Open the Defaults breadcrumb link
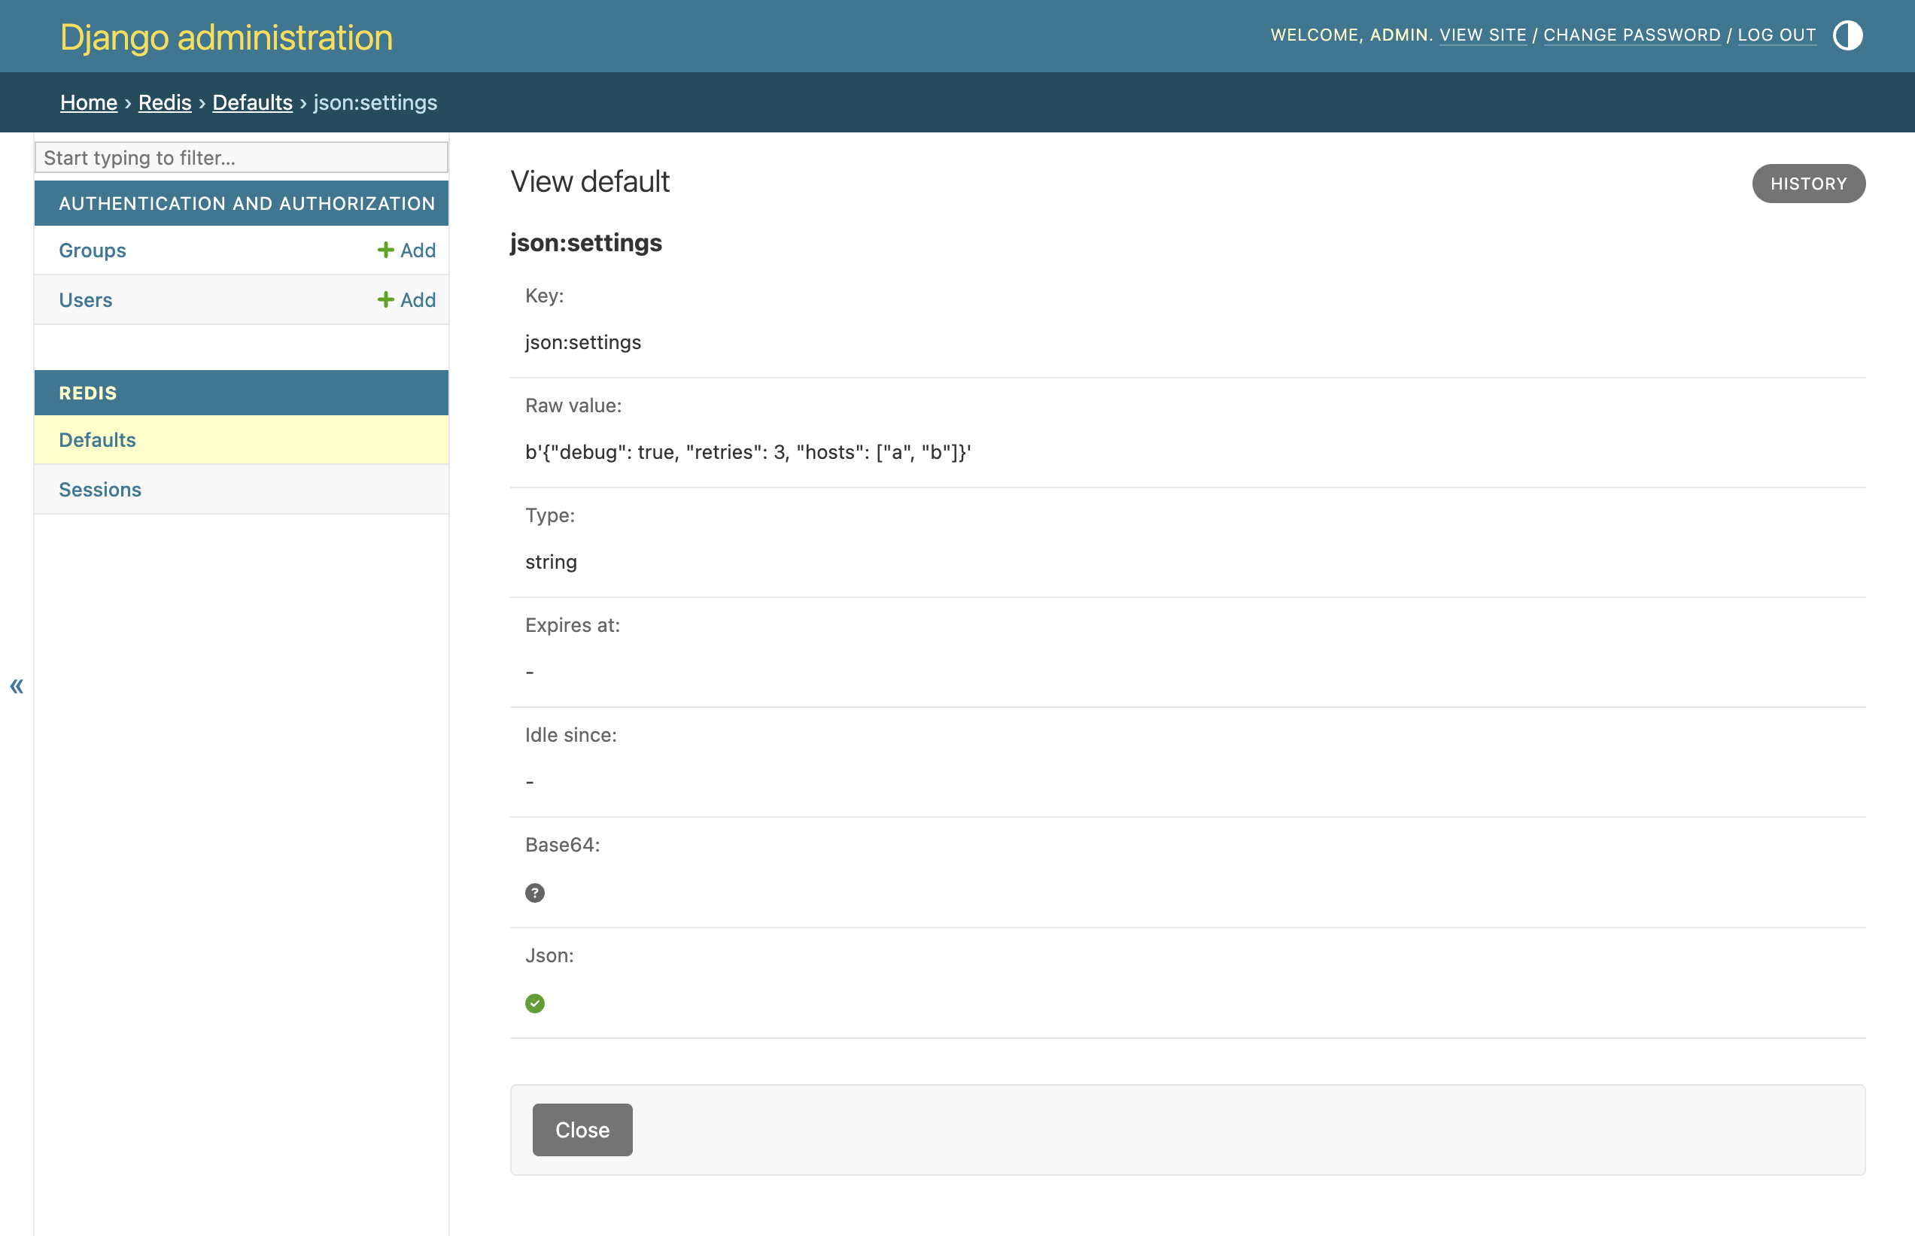The width and height of the screenshot is (1915, 1236). (x=252, y=102)
